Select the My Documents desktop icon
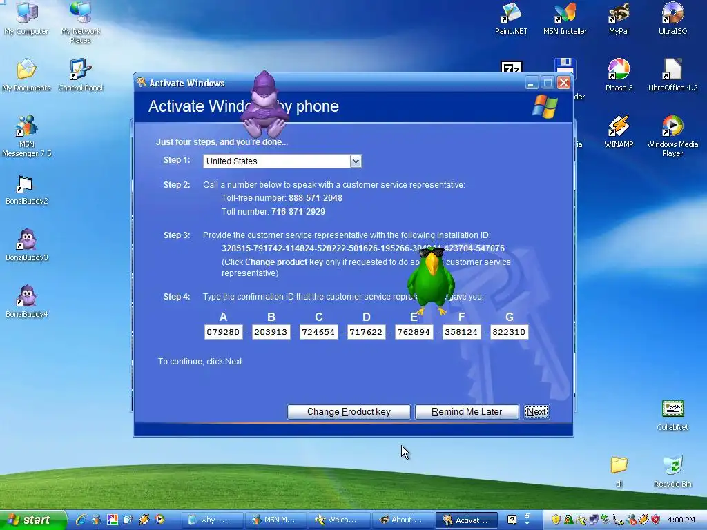This screenshot has height=530, width=707. (x=27, y=75)
